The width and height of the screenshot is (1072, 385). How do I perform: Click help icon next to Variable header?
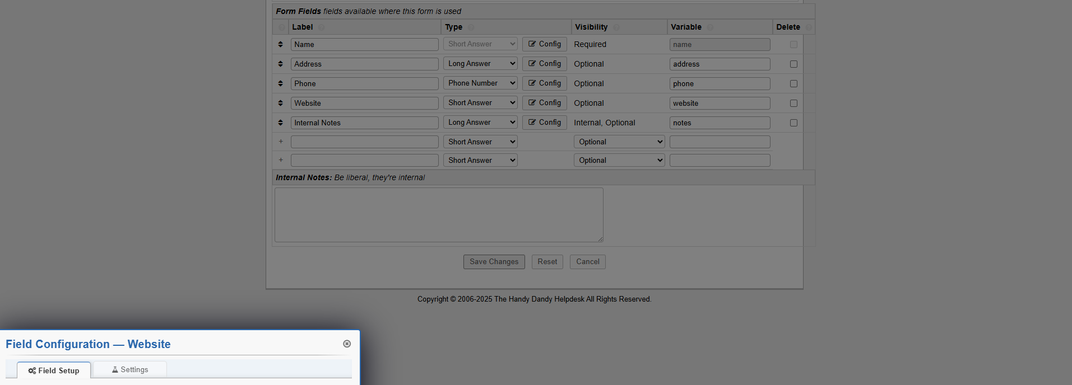tap(711, 27)
